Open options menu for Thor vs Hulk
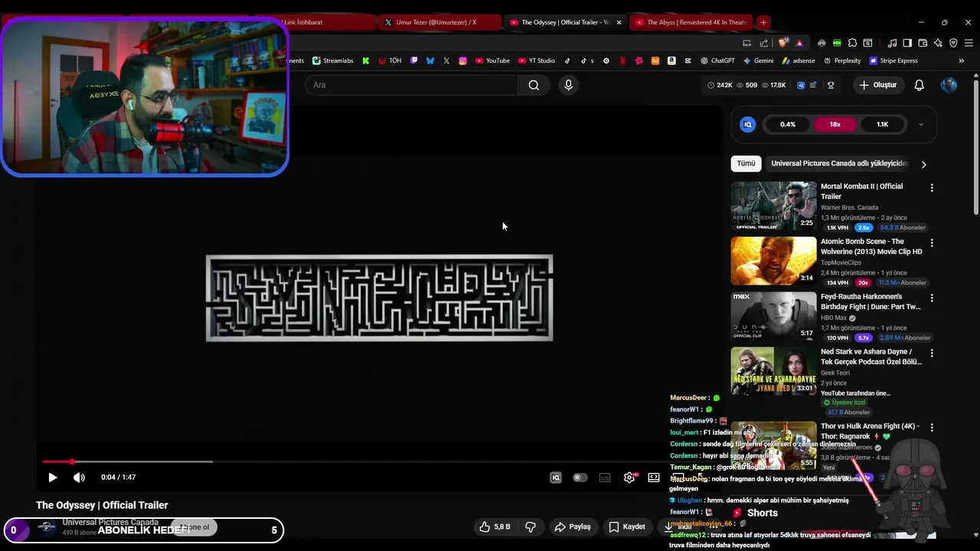Screen dimensions: 980x551 932,427
